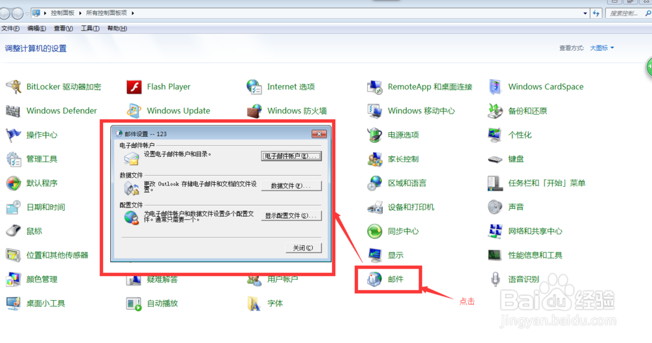Click the Back navigation arrow
Image resolution: width=652 pixels, height=343 pixels.
click(4, 13)
